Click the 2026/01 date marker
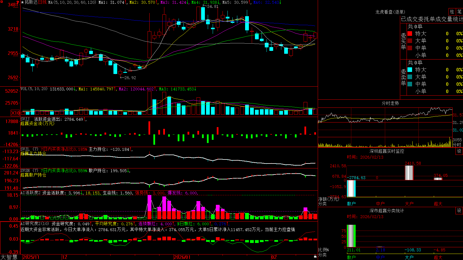The height and width of the screenshot is (260, 463). coord(182,257)
